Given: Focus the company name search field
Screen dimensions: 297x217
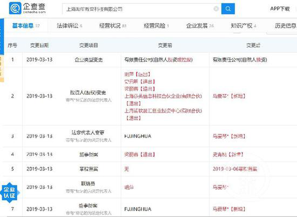Looking at the screenshot, I should click(x=138, y=9).
